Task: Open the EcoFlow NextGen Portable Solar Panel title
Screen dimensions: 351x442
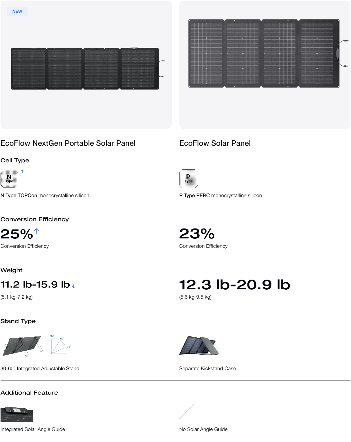Action: [68, 143]
